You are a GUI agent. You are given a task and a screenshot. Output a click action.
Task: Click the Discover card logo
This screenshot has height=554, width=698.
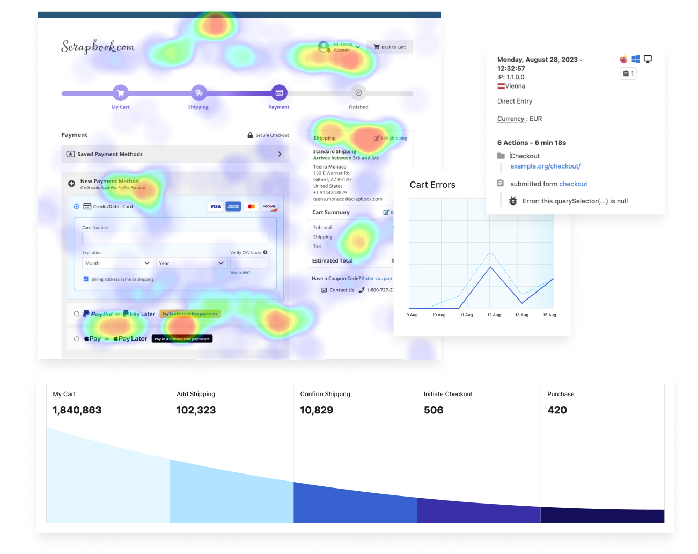click(269, 206)
